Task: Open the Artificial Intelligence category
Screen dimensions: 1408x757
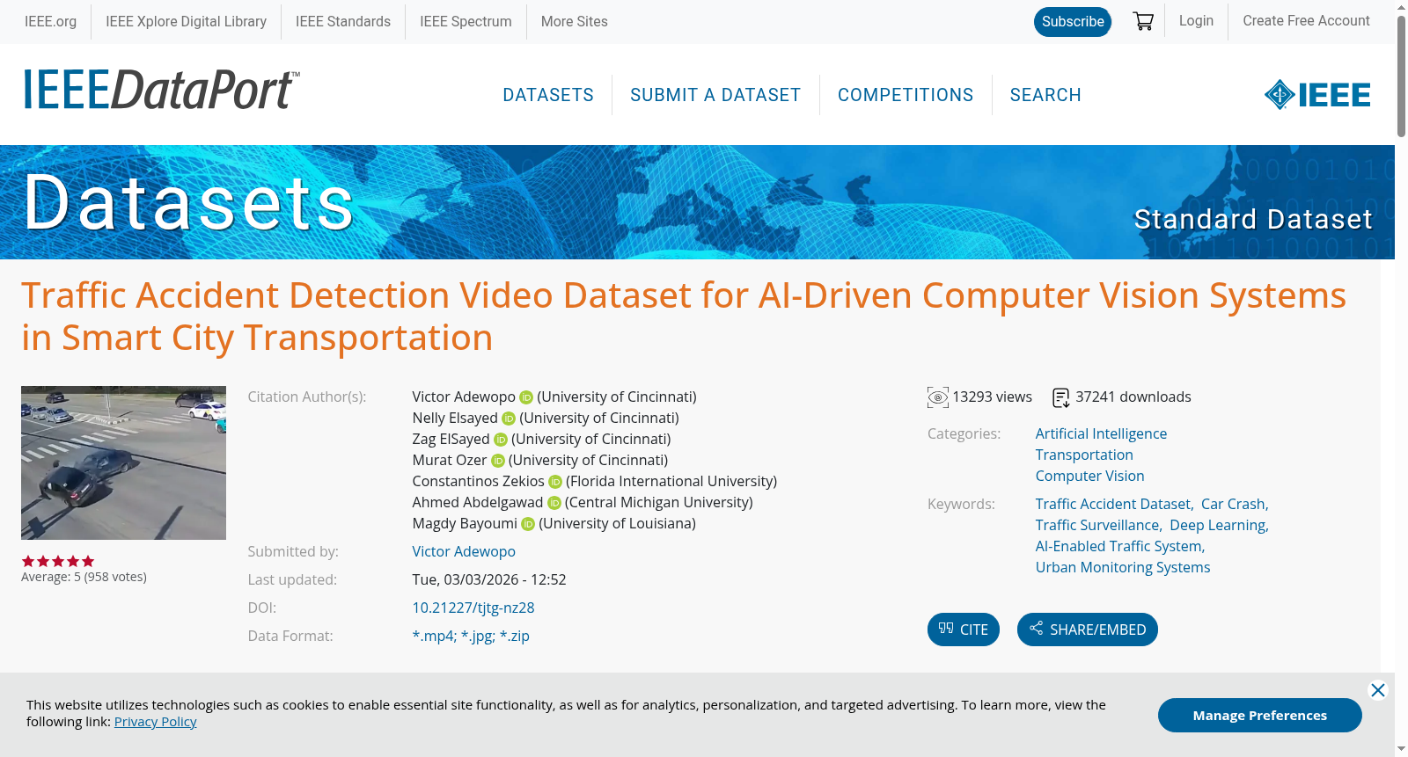Action: coord(1101,434)
